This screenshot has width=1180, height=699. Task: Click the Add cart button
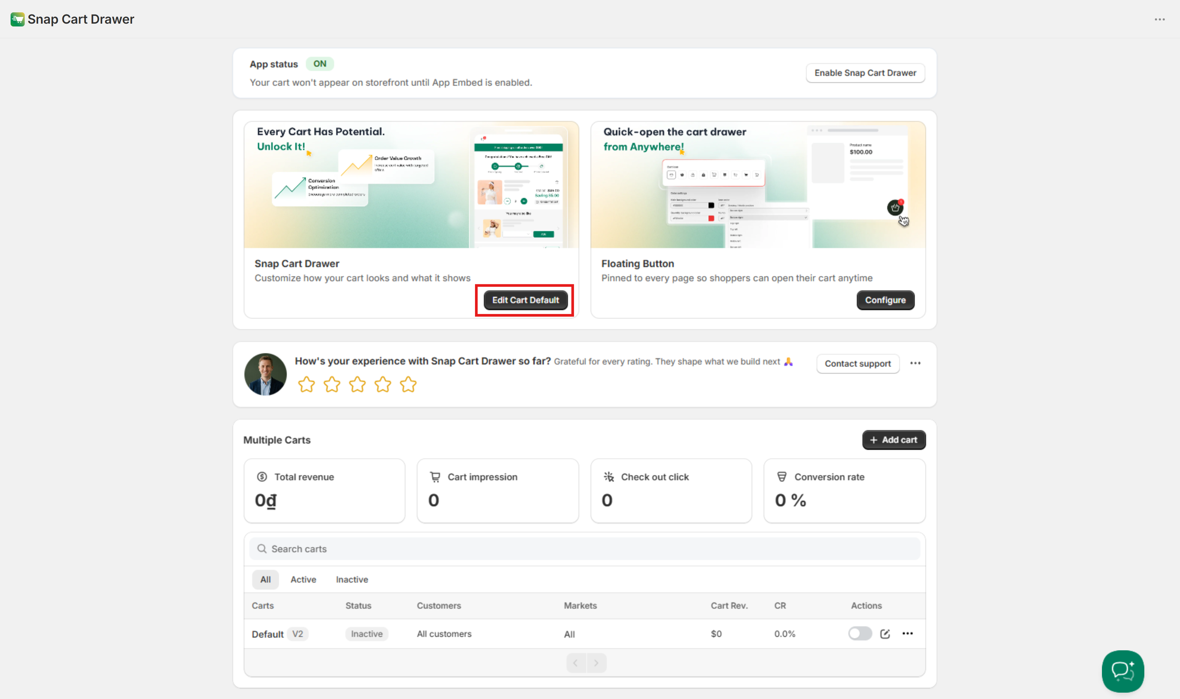tap(893, 439)
